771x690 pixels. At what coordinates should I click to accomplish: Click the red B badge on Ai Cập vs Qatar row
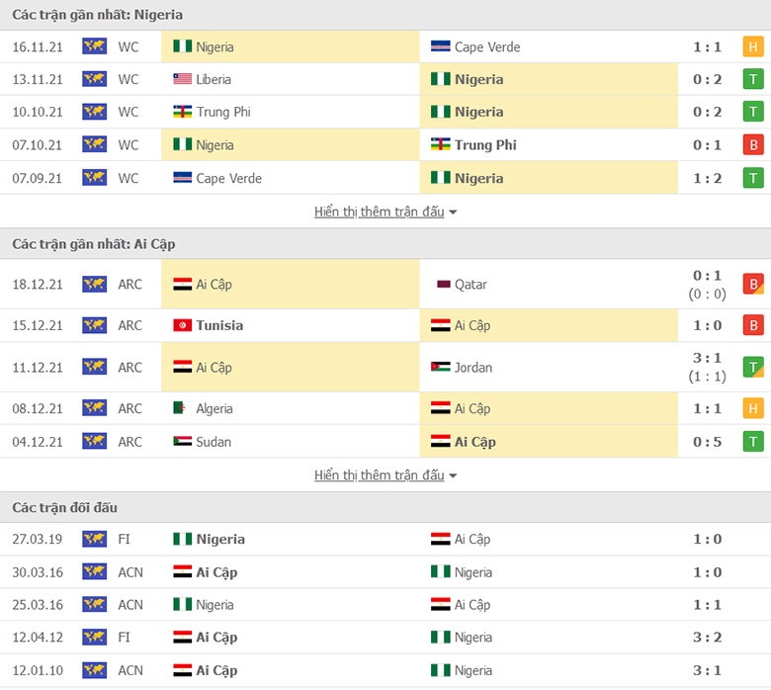pos(753,285)
